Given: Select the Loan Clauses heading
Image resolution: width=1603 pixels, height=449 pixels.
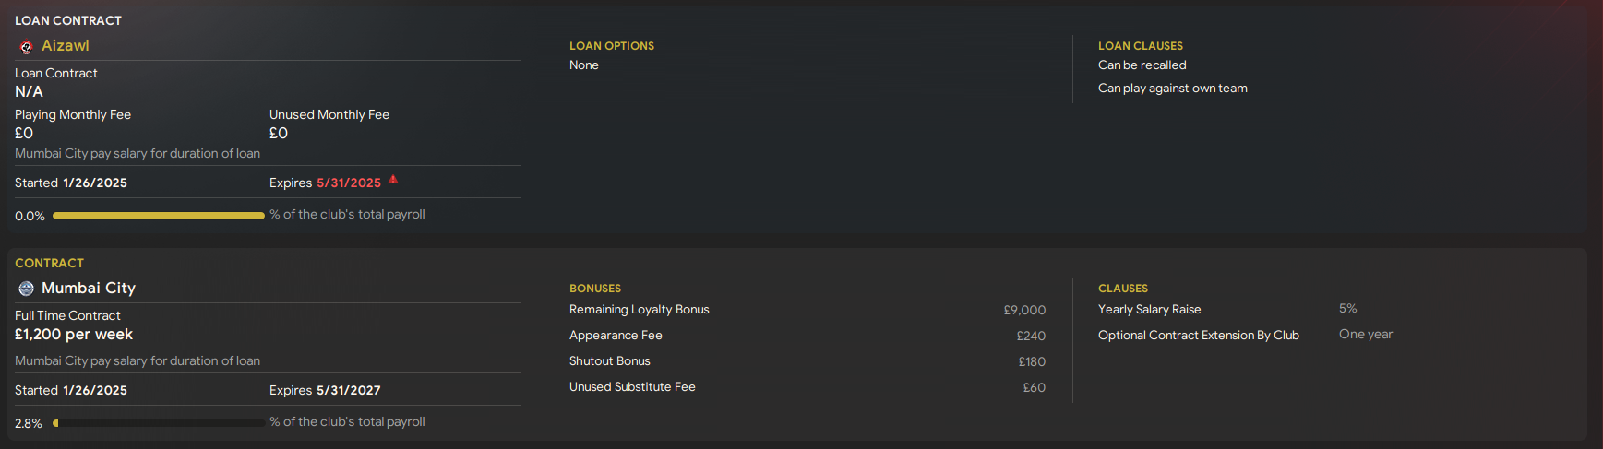Looking at the screenshot, I should pos(1141,46).
